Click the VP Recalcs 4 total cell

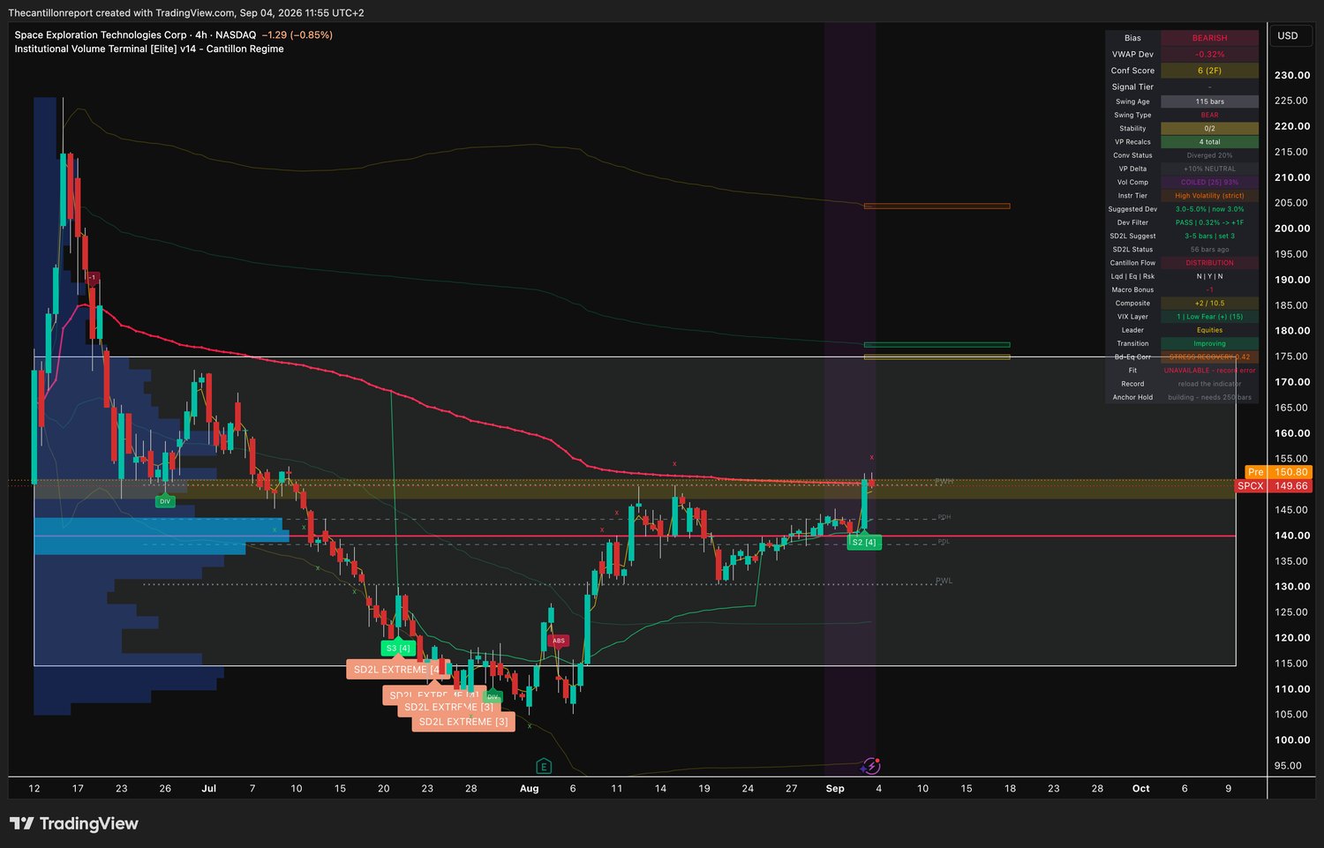[x=1209, y=142]
